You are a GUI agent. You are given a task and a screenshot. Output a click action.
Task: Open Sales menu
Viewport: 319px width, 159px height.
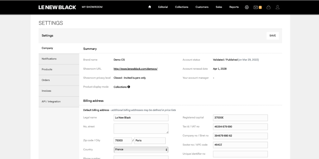point(219,7)
